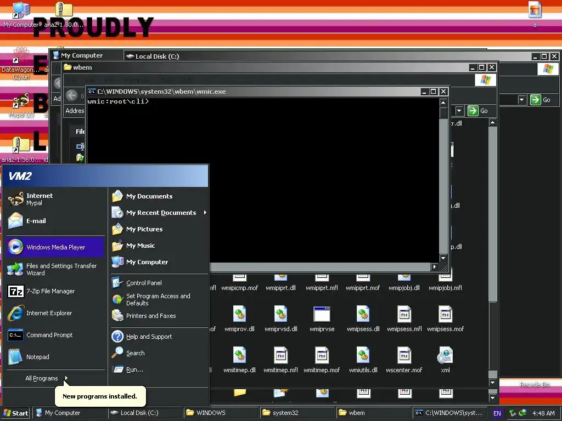Select the wmipicmp.mof file label
The width and height of the screenshot is (562, 421).
click(239, 288)
